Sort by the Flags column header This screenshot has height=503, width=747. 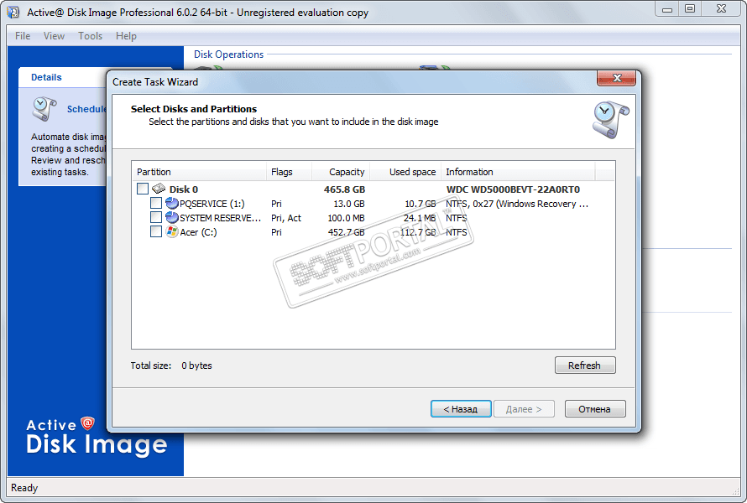289,172
